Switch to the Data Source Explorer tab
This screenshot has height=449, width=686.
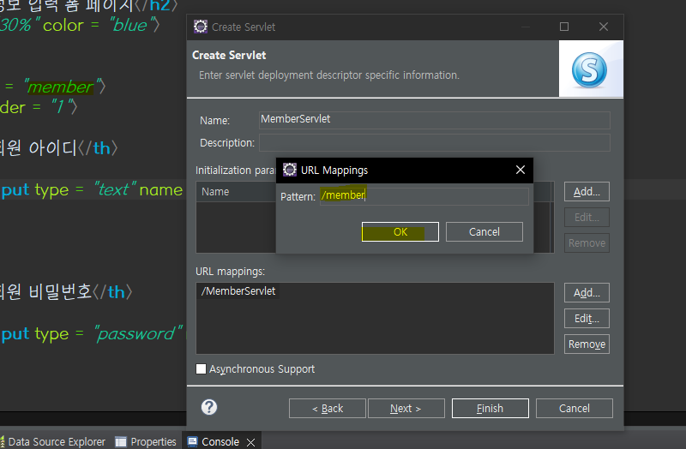click(53, 441)
